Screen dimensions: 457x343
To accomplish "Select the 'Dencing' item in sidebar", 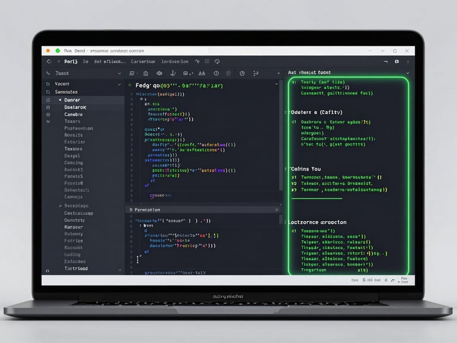I will coord(73,163).
